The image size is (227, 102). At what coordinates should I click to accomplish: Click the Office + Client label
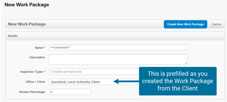[x=35, y=82]
